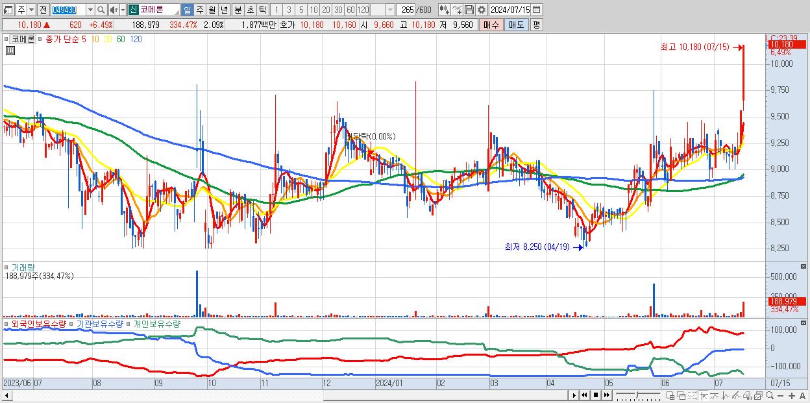Toggle the small box left of 코메론 chart label

(8, 39)
